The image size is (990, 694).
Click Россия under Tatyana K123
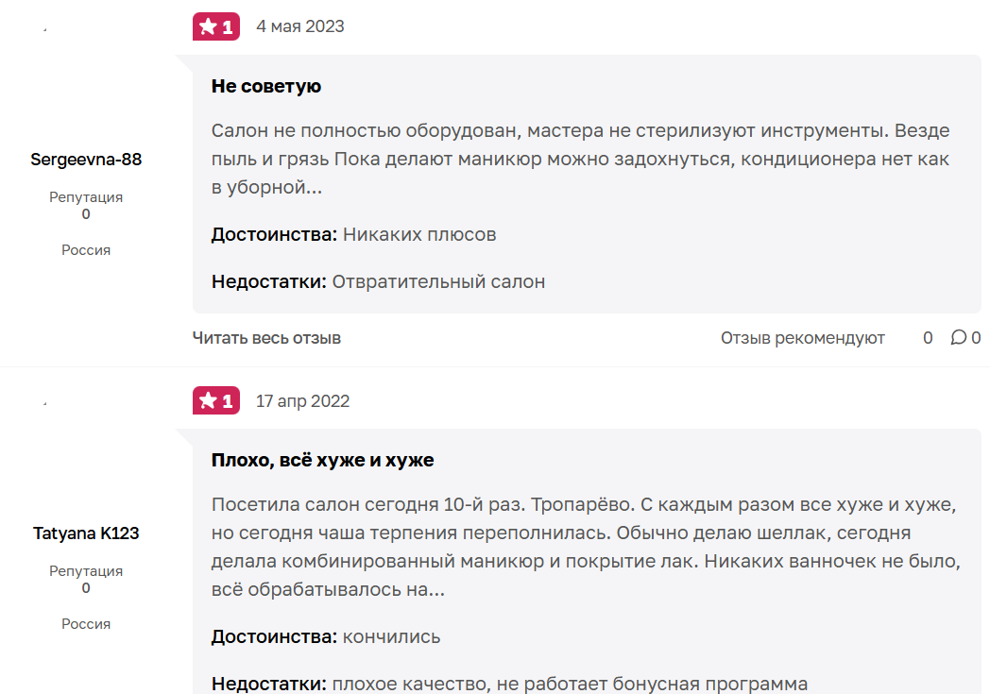click(86, 624)
